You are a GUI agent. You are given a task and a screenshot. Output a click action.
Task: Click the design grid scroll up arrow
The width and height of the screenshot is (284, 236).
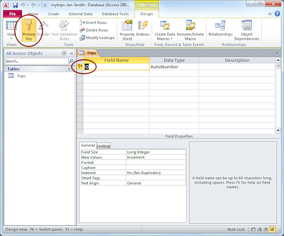278,60
